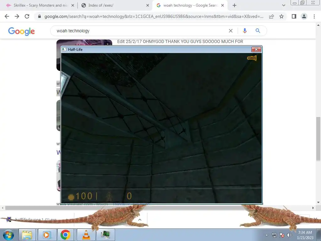Open the first video result thumbnail

pyautogui.click(x=84, y=43)
